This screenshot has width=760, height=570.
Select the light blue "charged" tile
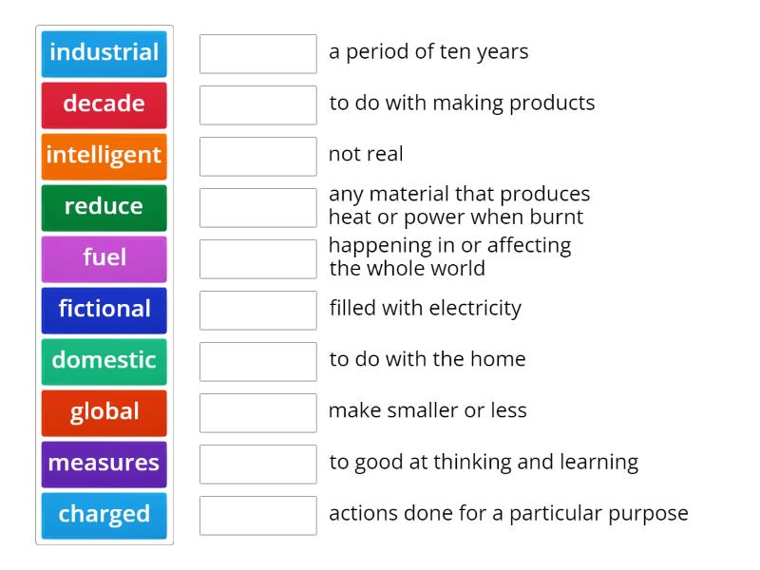[104, 515]
